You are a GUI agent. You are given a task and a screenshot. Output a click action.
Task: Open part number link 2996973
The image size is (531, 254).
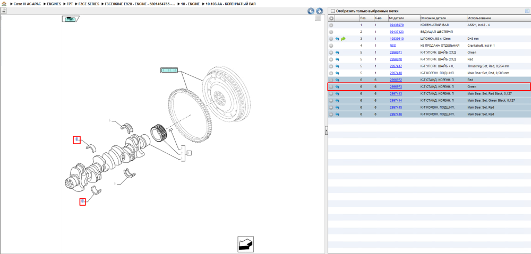pyautogui.click(x=396, y=87)
